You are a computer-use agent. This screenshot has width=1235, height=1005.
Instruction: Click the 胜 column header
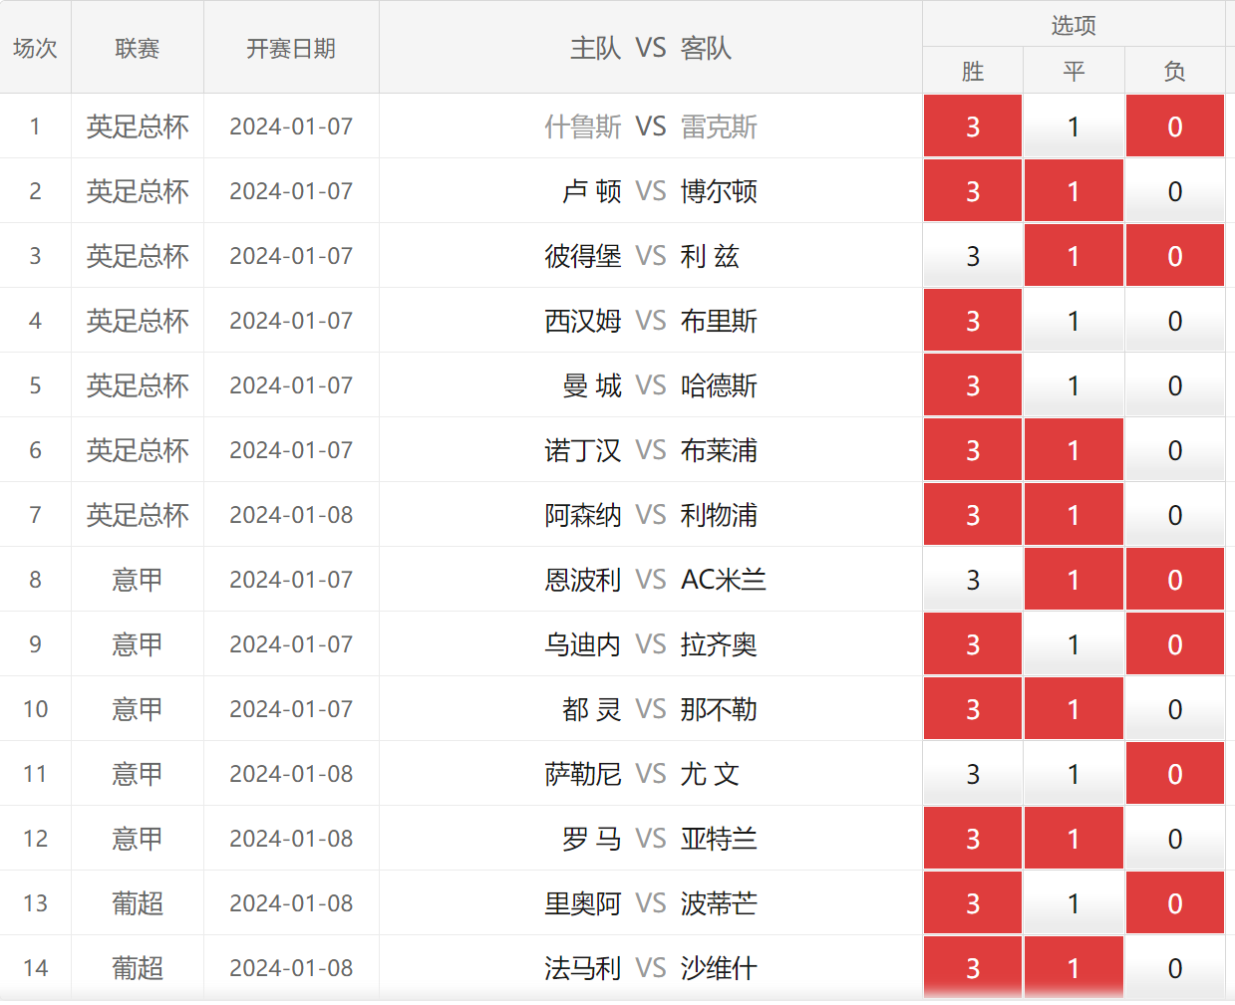[973, 71]
